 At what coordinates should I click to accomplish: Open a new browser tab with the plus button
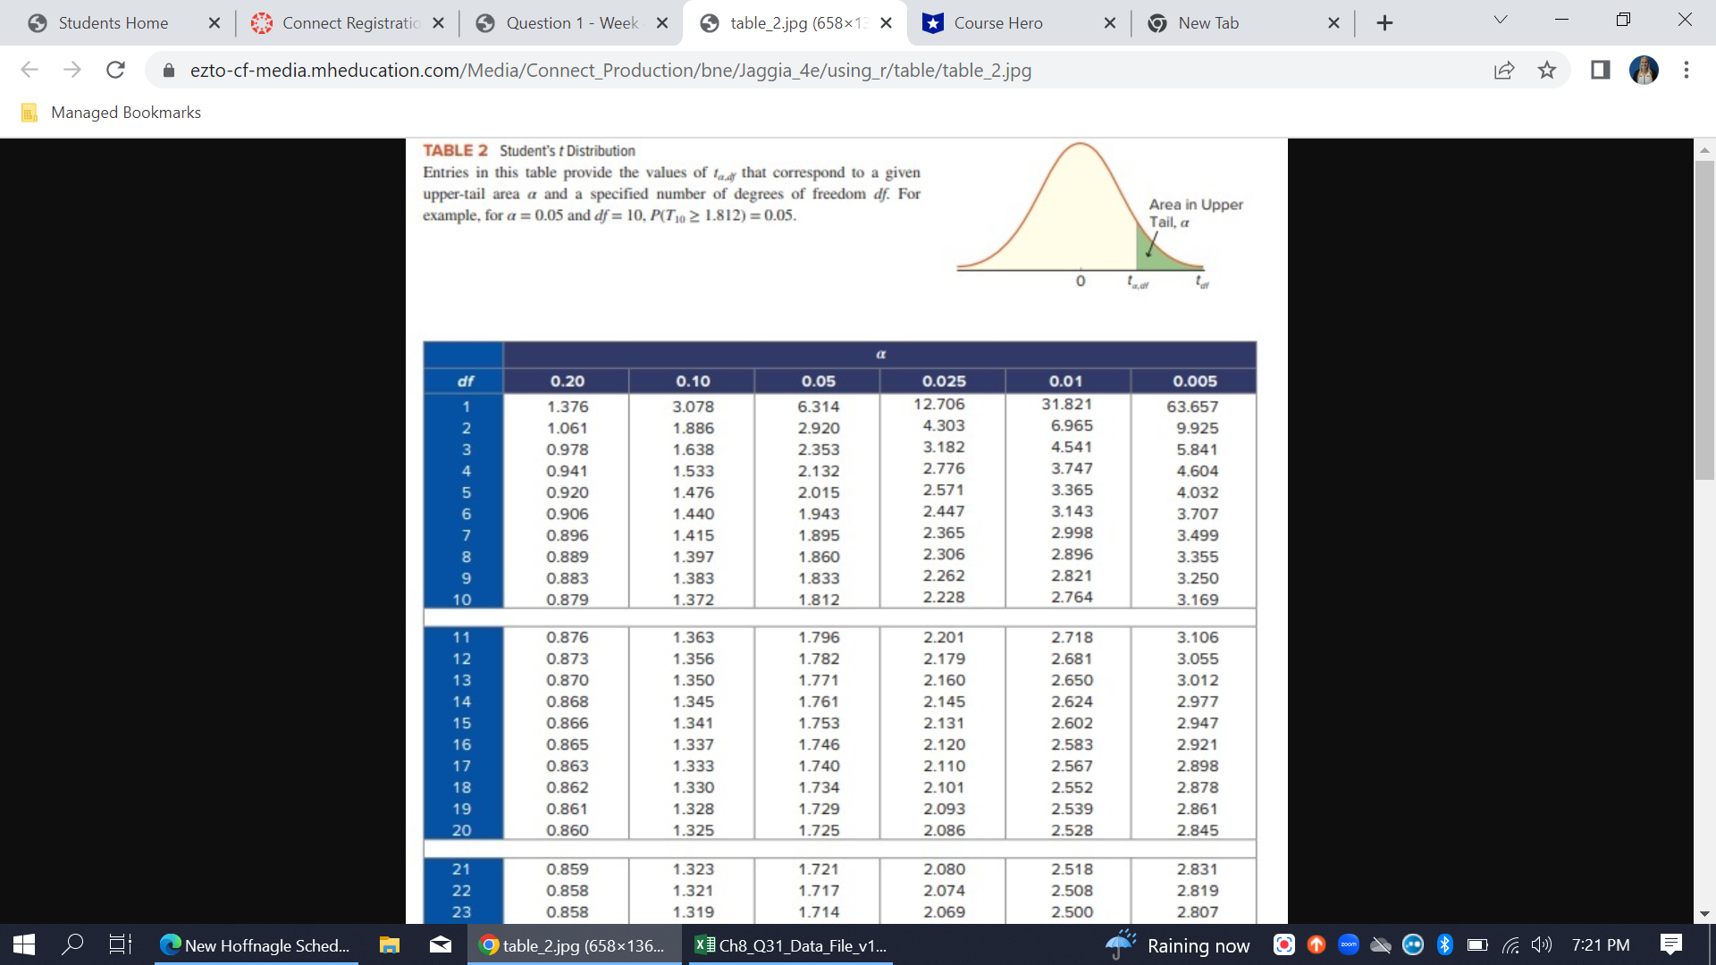pyautogui.click(x=1384, y=22)
